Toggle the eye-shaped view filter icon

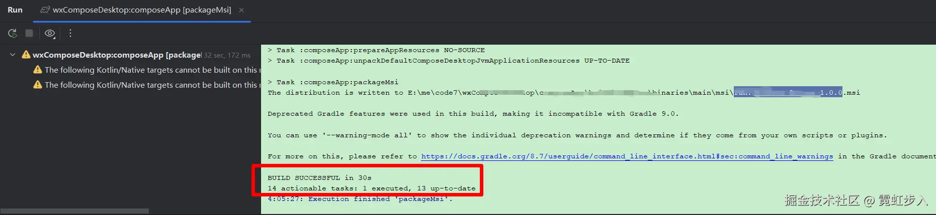pyautogui.click(x=50, y=34)
